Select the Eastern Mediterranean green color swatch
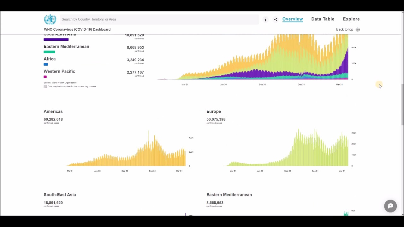This screenshot has width=404, height=227. pyautogui.click(x=49, y=52)
